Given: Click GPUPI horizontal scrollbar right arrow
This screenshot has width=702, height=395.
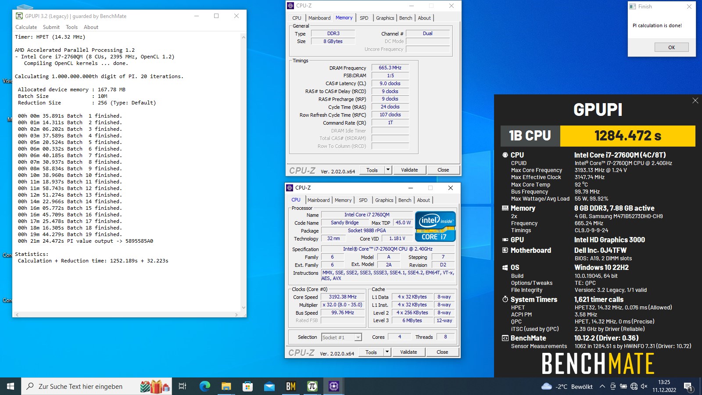Looking at the screenshot, I should coord(236,315).
